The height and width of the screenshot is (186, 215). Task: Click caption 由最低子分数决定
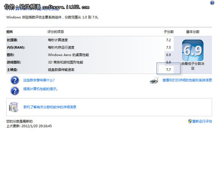point(193,66)
